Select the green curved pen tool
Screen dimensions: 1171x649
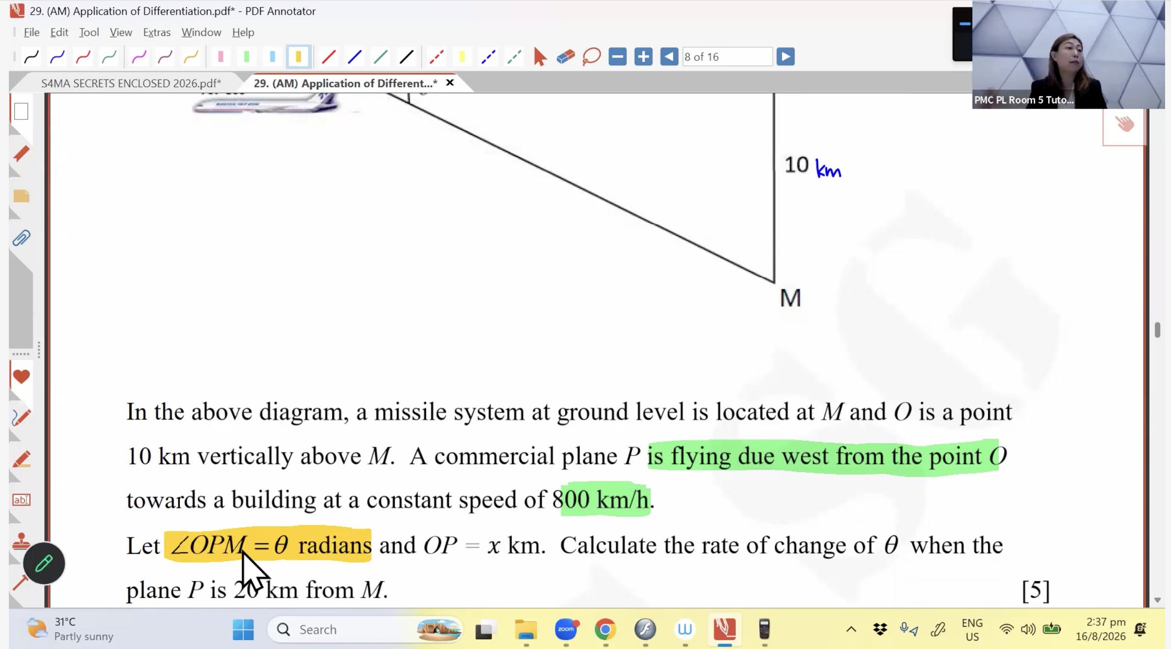point(109,57)
